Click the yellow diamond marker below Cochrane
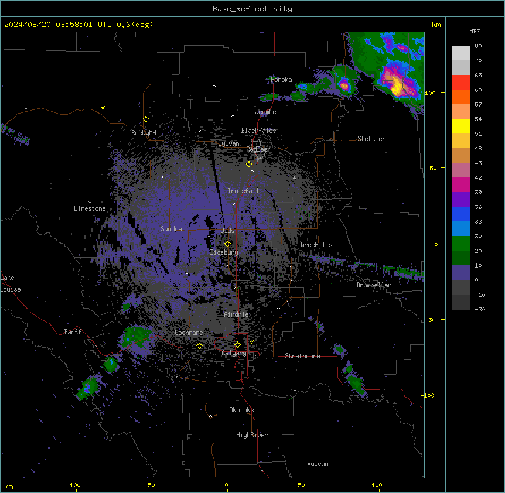The height and width of the screenshot is (493, 505). (x=200, y=346)
